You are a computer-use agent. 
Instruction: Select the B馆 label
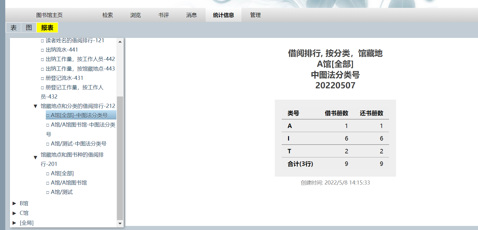pos(24,203)
